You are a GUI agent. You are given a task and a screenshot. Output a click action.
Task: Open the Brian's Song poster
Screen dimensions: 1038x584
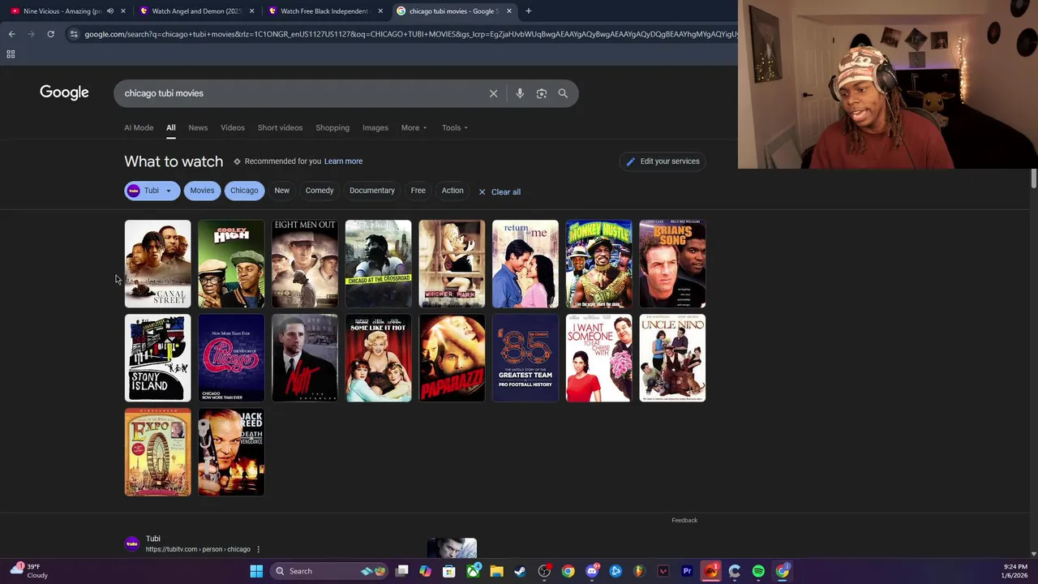(672, 264)
